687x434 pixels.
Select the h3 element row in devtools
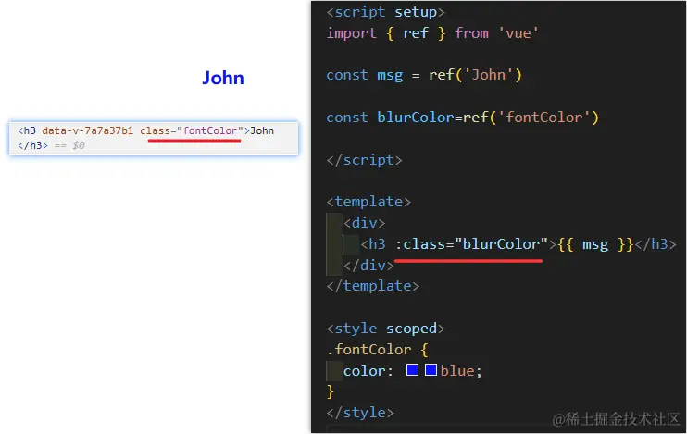(154, 138)
